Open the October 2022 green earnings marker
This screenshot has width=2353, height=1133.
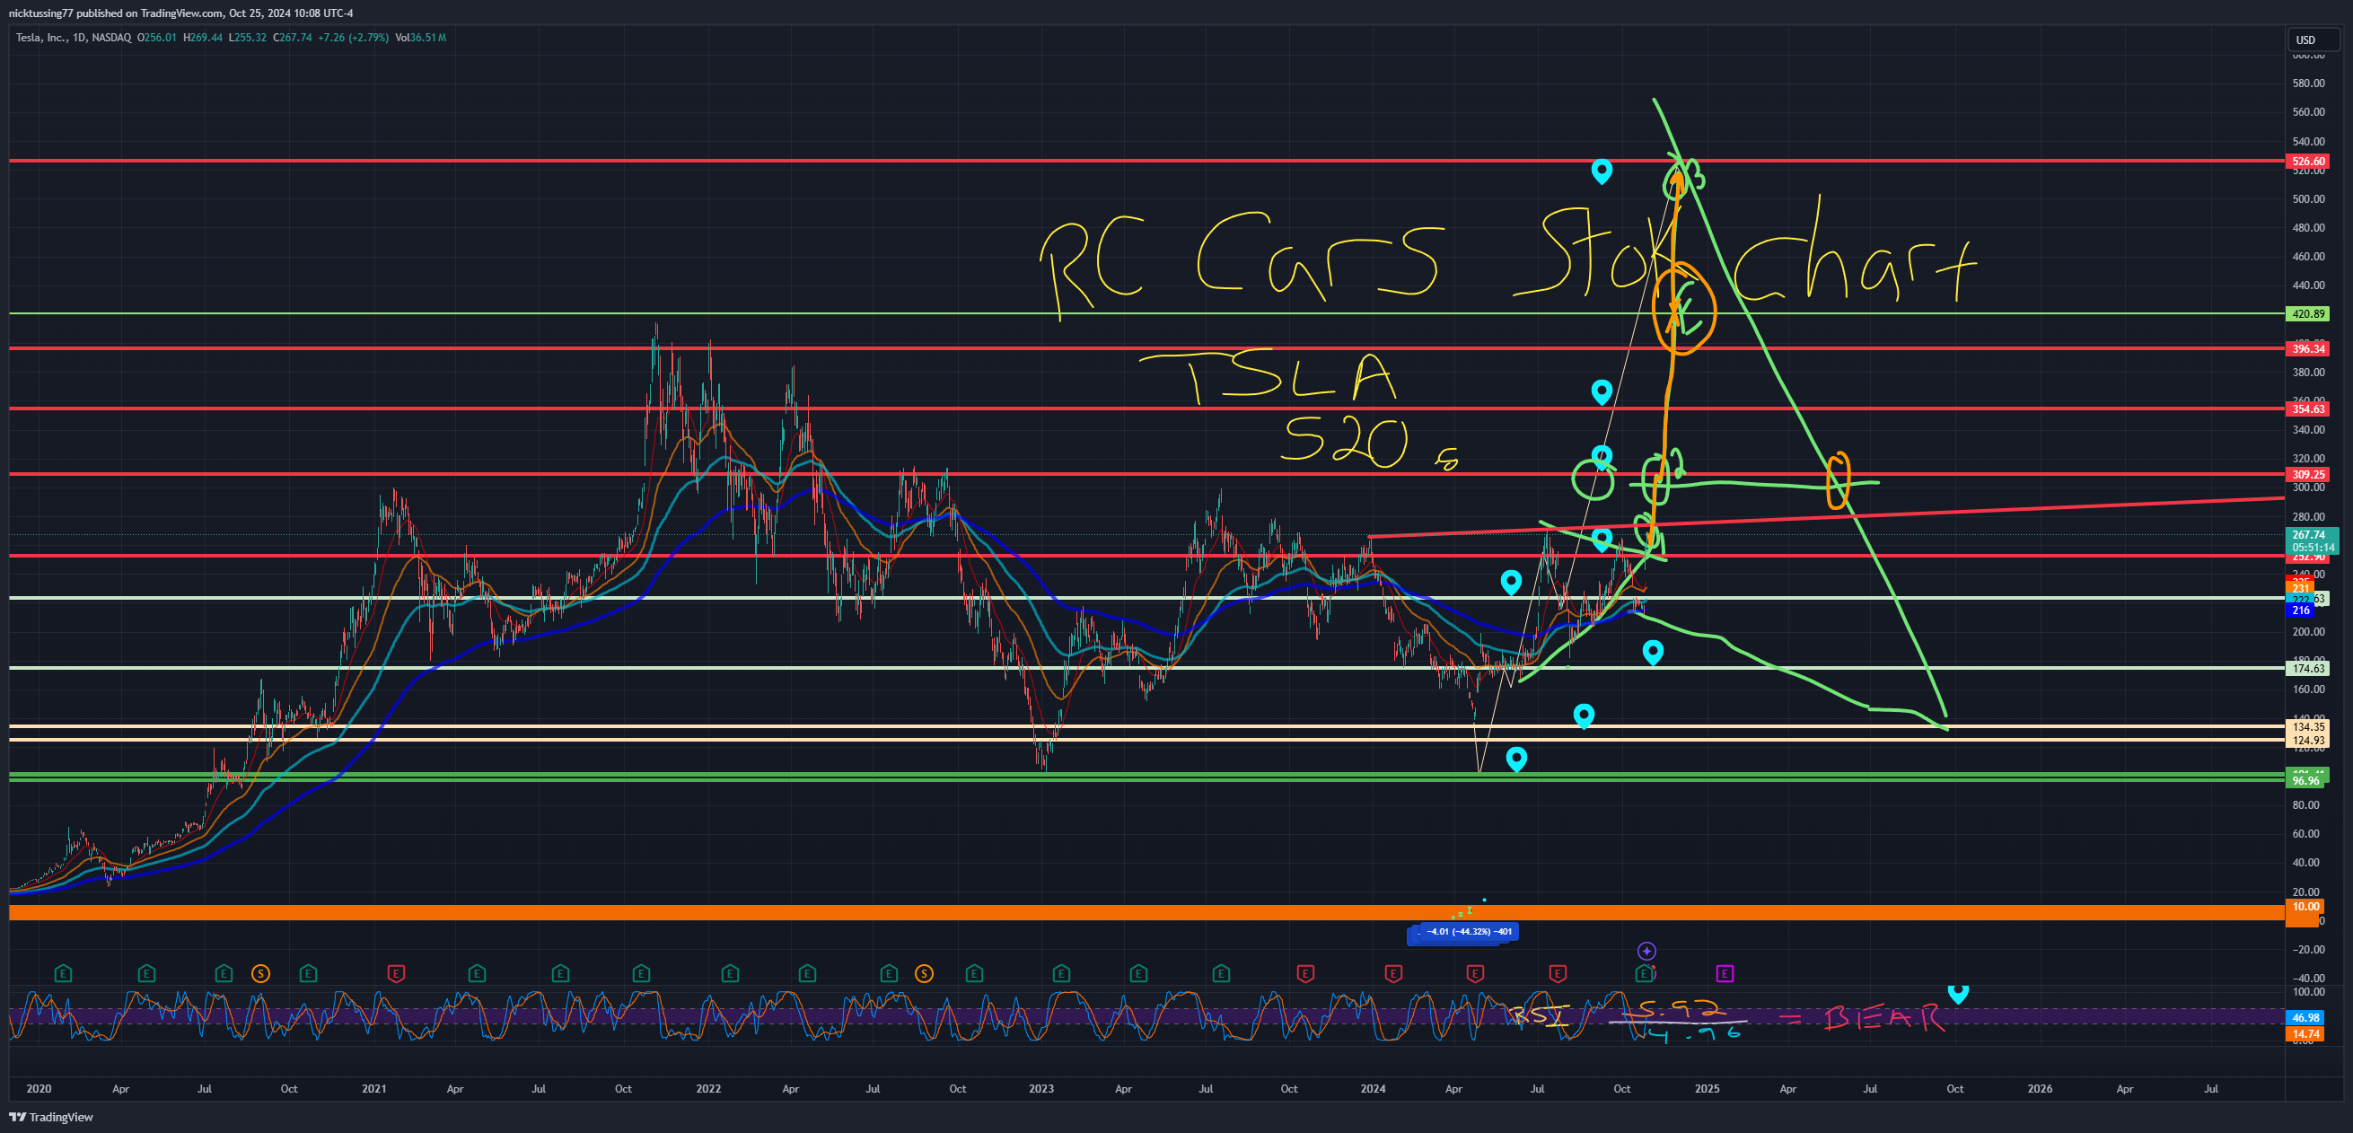click(x=975, y=974)
